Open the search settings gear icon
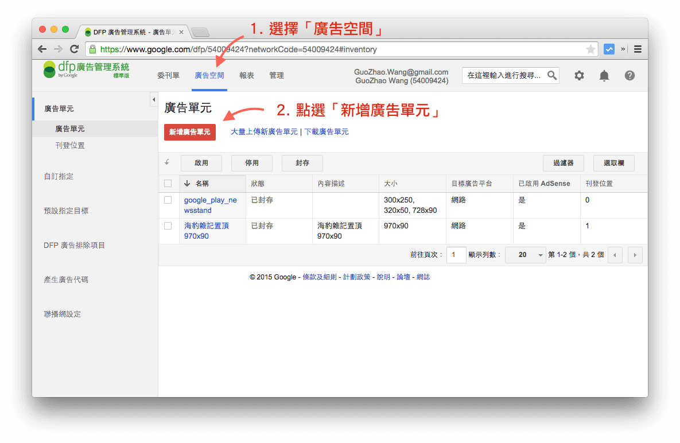680x443 pixels. (578, 75)
